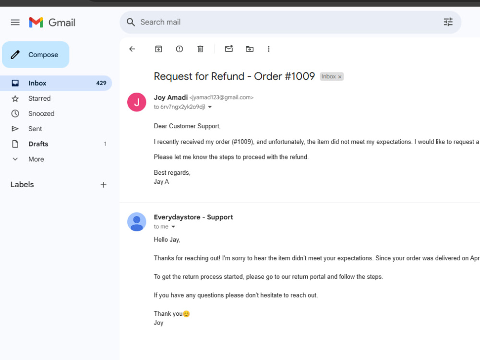Open the Move to folder icon

pyautogui.click(x=250, y=49)
